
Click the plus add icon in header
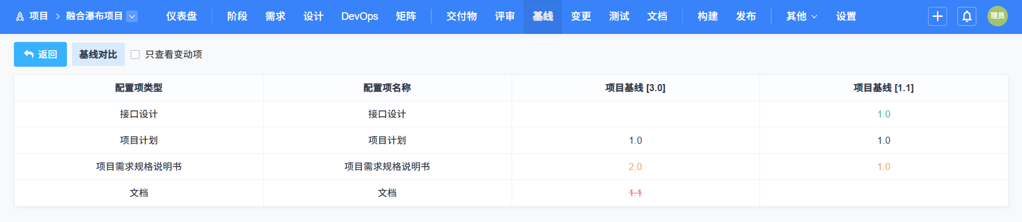pyautogui.click(x=938, y=16)
